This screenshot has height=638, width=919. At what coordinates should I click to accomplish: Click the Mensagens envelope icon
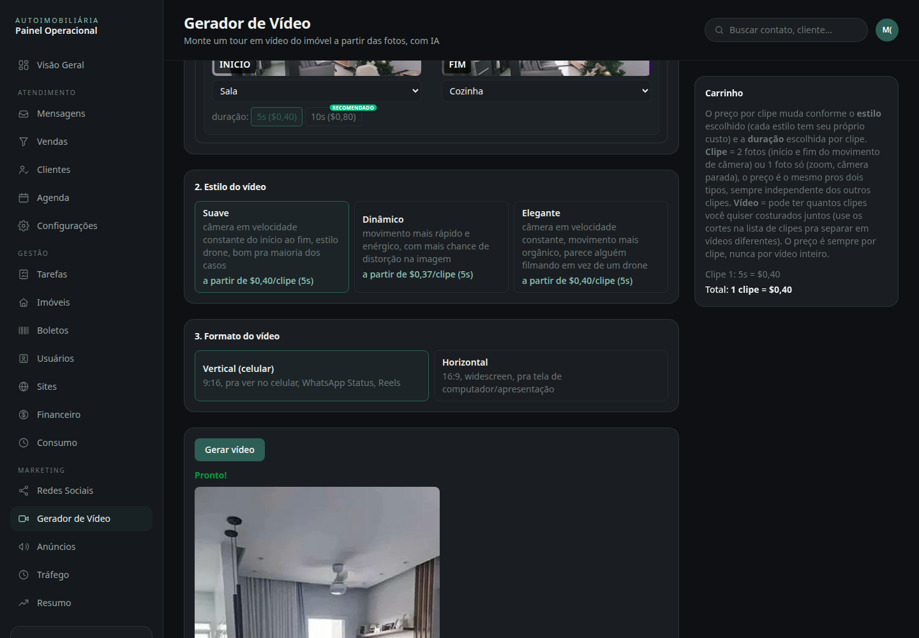click(x=24, y=114)
